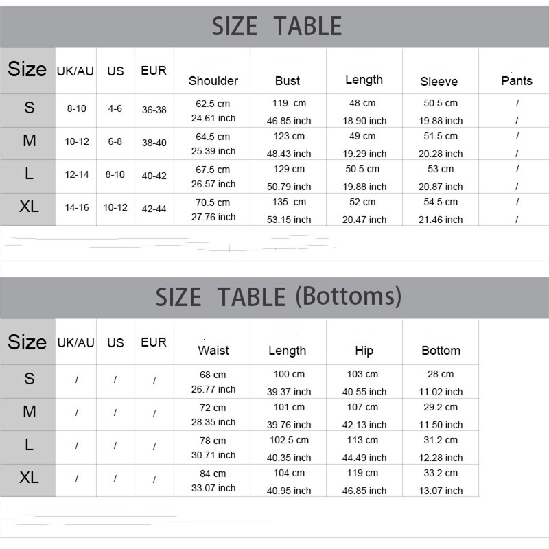549x549 pixels.
Task: Click the SIZE TABLE header banner
Action: coord(274,27)
